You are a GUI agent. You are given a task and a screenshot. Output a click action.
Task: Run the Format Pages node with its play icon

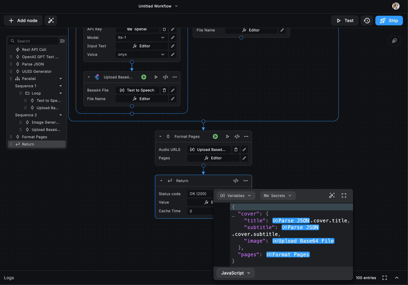(227, 136)
